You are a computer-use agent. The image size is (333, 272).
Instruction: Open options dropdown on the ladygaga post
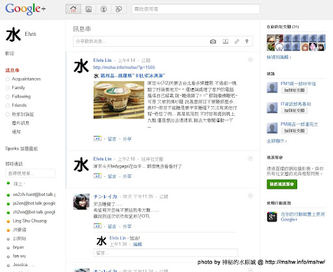coord(250,158)
